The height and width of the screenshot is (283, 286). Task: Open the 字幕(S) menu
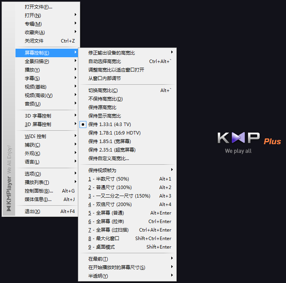(33, 78)
